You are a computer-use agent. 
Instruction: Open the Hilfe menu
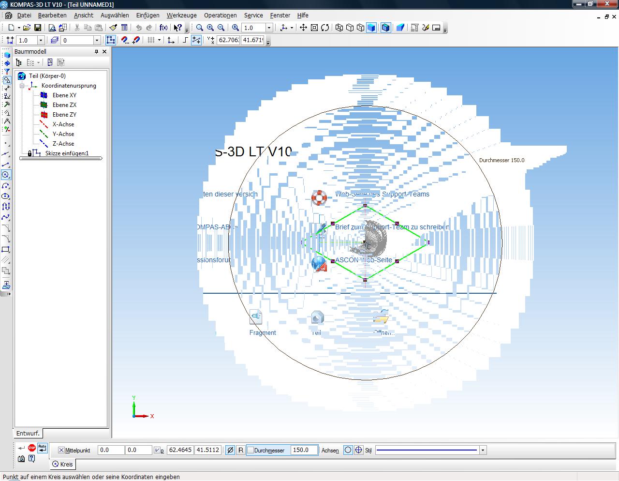303,15
